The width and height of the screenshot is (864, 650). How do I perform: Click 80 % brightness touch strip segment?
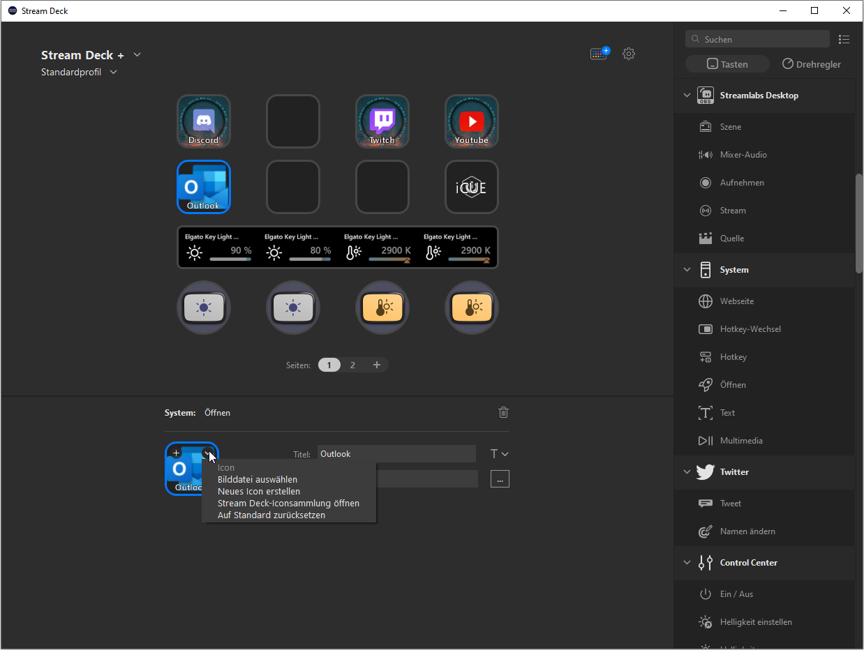coord(298,248)
